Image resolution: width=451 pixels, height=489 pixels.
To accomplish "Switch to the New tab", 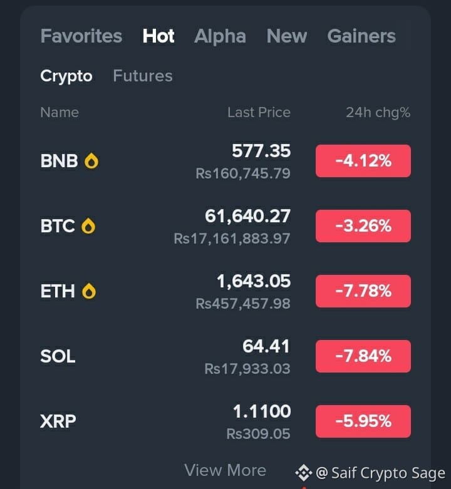I will pyautogui.click(x=287, y=36).
